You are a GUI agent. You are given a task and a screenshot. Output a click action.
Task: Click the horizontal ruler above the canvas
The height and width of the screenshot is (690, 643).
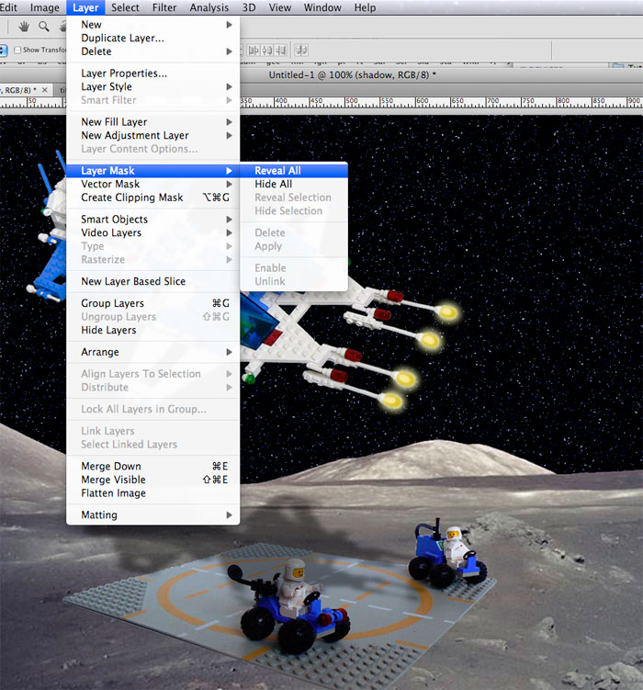(x=440, y=102)
